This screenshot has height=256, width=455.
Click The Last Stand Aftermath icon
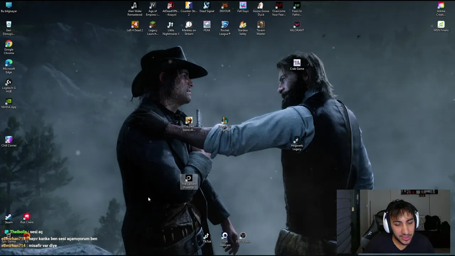click(189, 124)
